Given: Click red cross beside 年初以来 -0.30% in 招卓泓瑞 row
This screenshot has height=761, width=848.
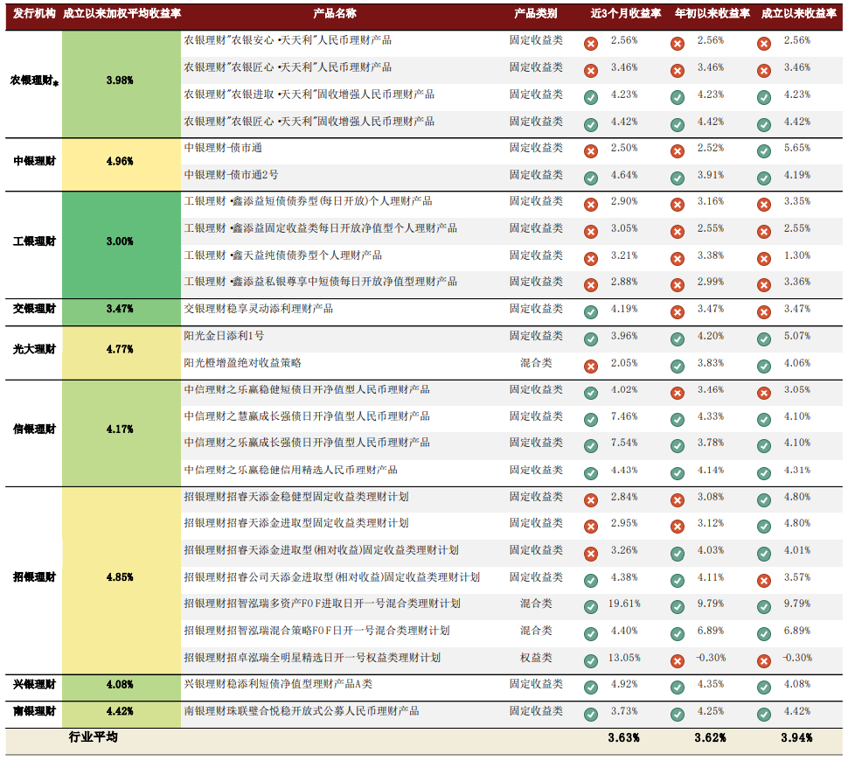Looking at the screenshot, I should tap(678, 661).
